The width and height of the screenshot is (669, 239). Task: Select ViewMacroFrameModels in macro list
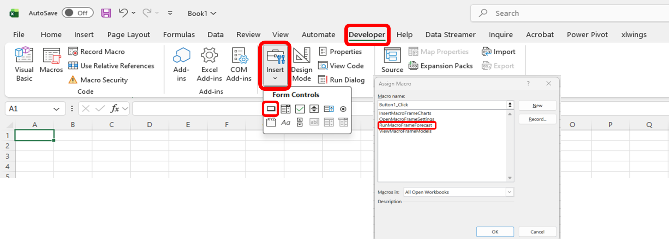click(405, 131)
